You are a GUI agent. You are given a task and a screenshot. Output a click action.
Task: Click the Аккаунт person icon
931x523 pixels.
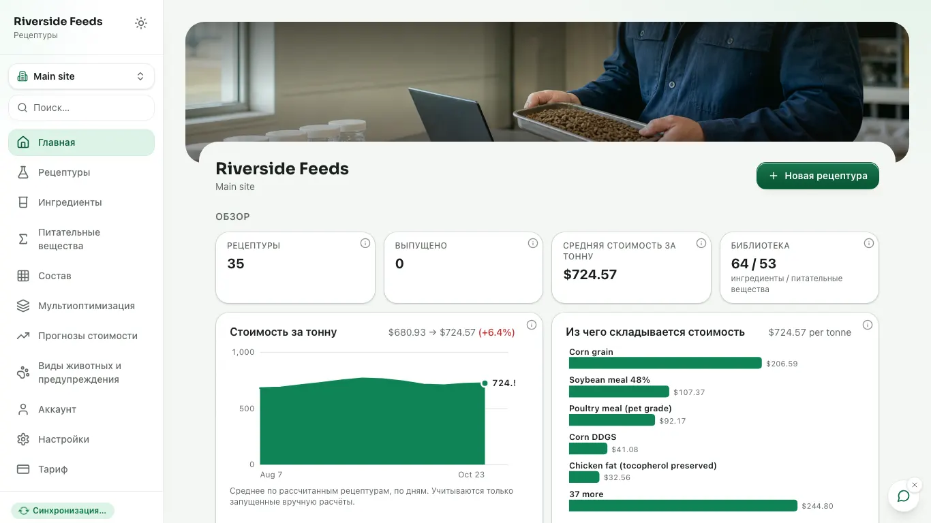coord(23,409)
